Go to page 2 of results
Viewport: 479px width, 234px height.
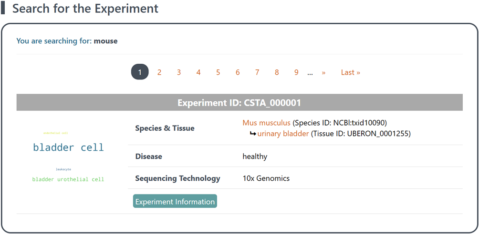pyautogui.click(x=159, y=72)
